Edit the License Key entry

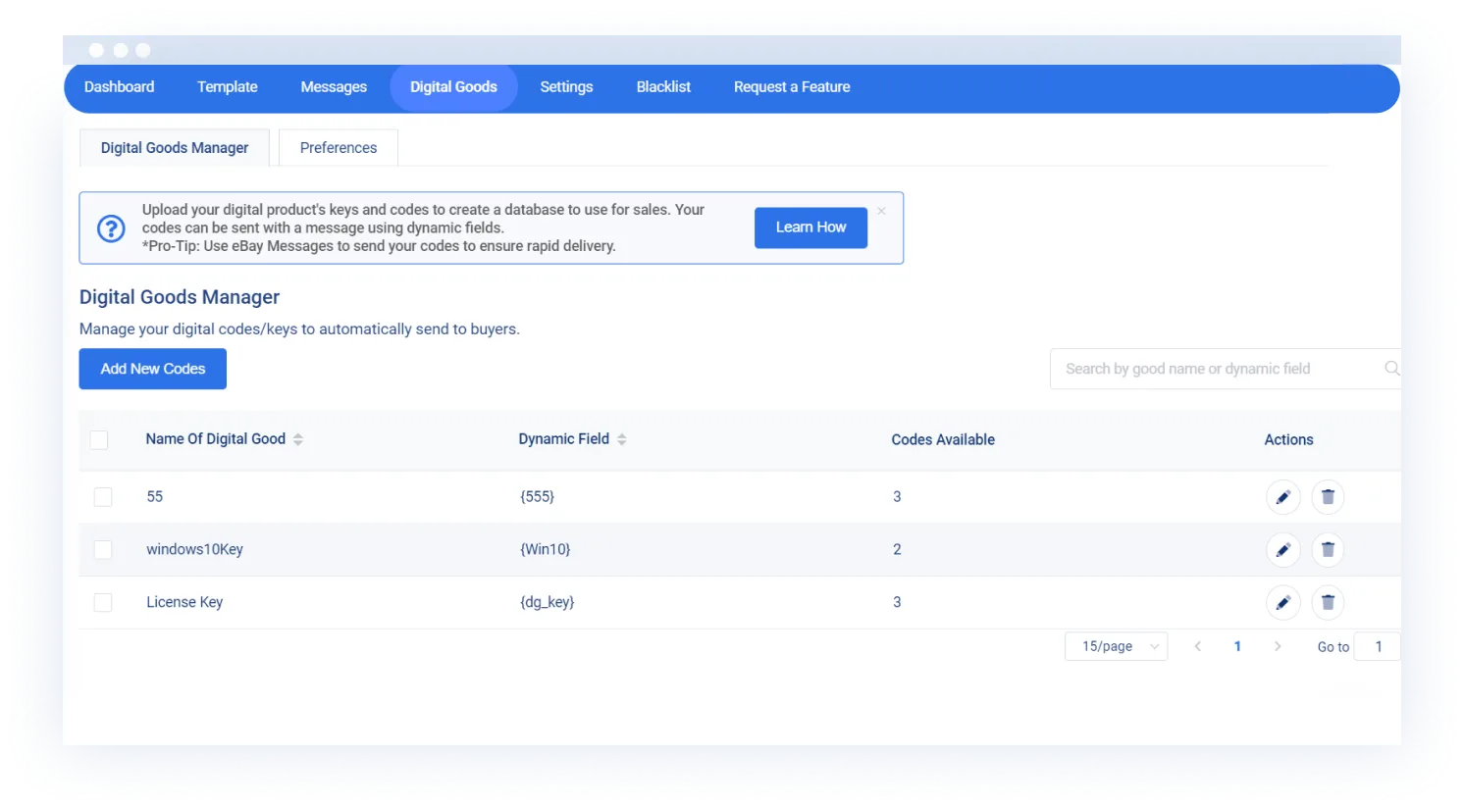pos(1282,603)
